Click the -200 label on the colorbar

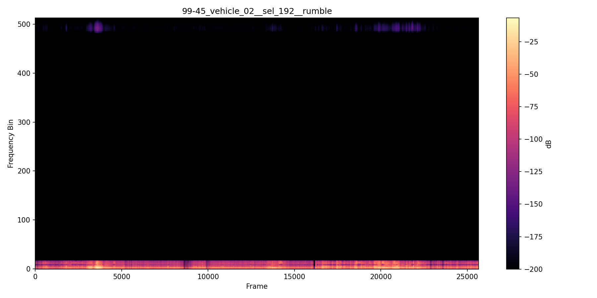coord(534,269)
